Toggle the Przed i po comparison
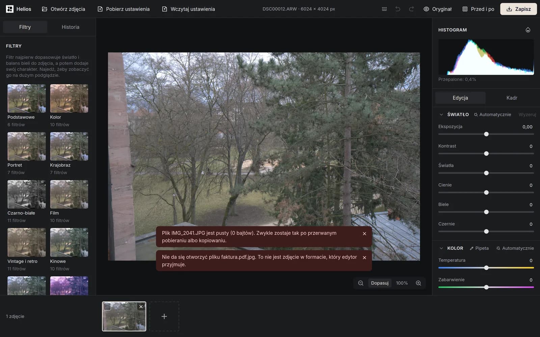 pyautogui.click(x=478, y=9)
